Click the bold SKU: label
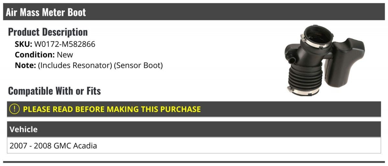 [x=24, y=44]
